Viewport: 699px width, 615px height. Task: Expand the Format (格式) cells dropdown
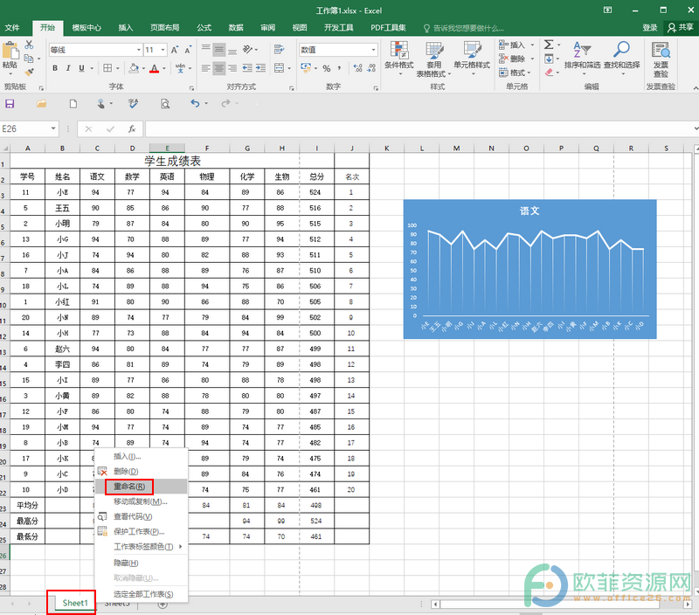pyautogui.click(x=529, y=73)
